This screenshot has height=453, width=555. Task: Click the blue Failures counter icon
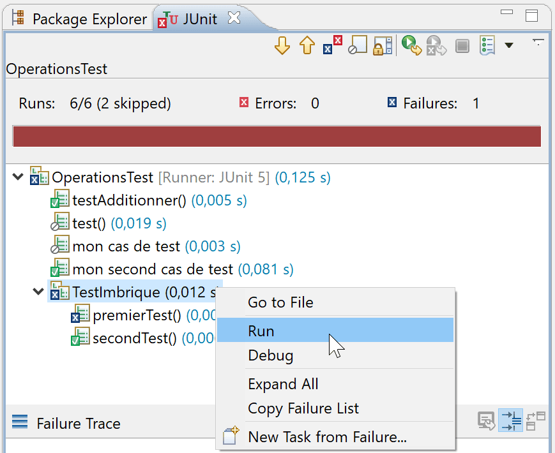[392, 102]
